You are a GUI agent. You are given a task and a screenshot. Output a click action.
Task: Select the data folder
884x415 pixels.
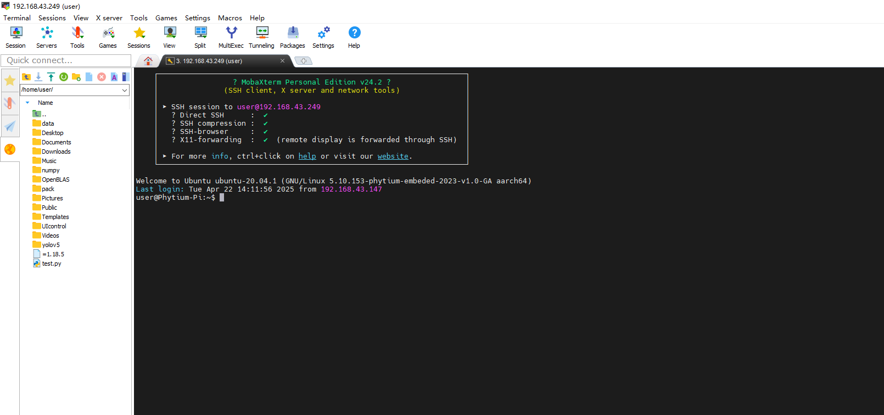click(x=43, y=124)
